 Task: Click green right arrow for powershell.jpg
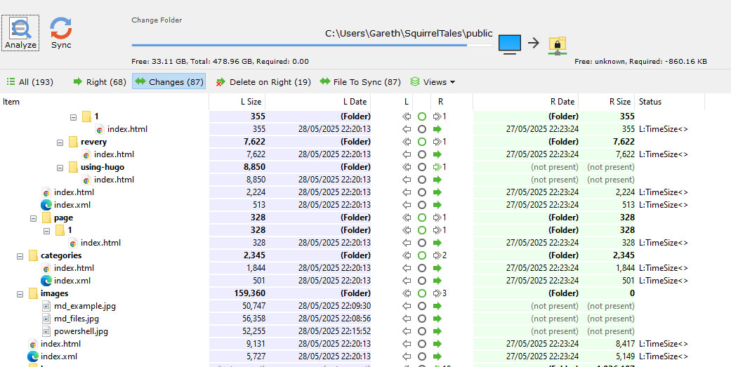point(437,331)
